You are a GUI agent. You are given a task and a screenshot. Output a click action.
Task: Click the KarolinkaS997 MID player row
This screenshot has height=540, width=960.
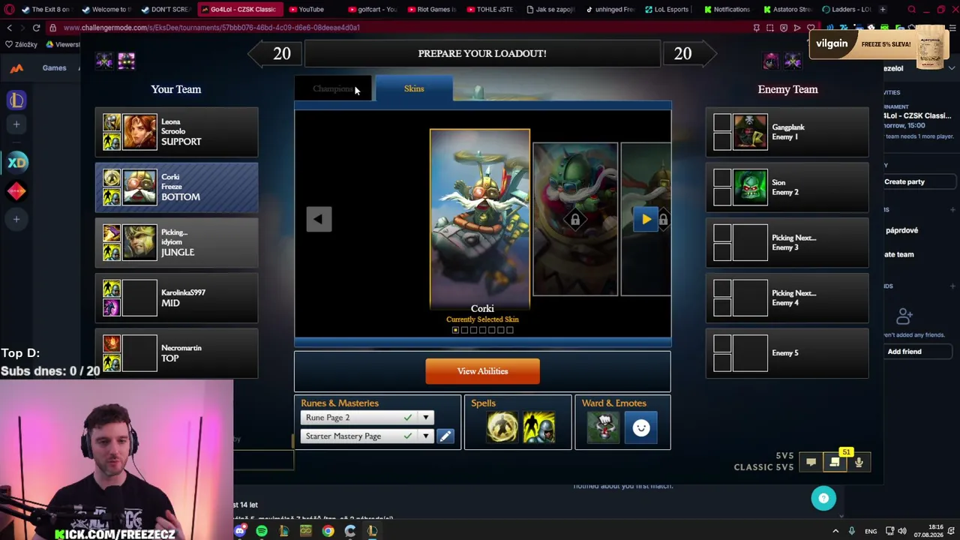(x=176, y=298)
